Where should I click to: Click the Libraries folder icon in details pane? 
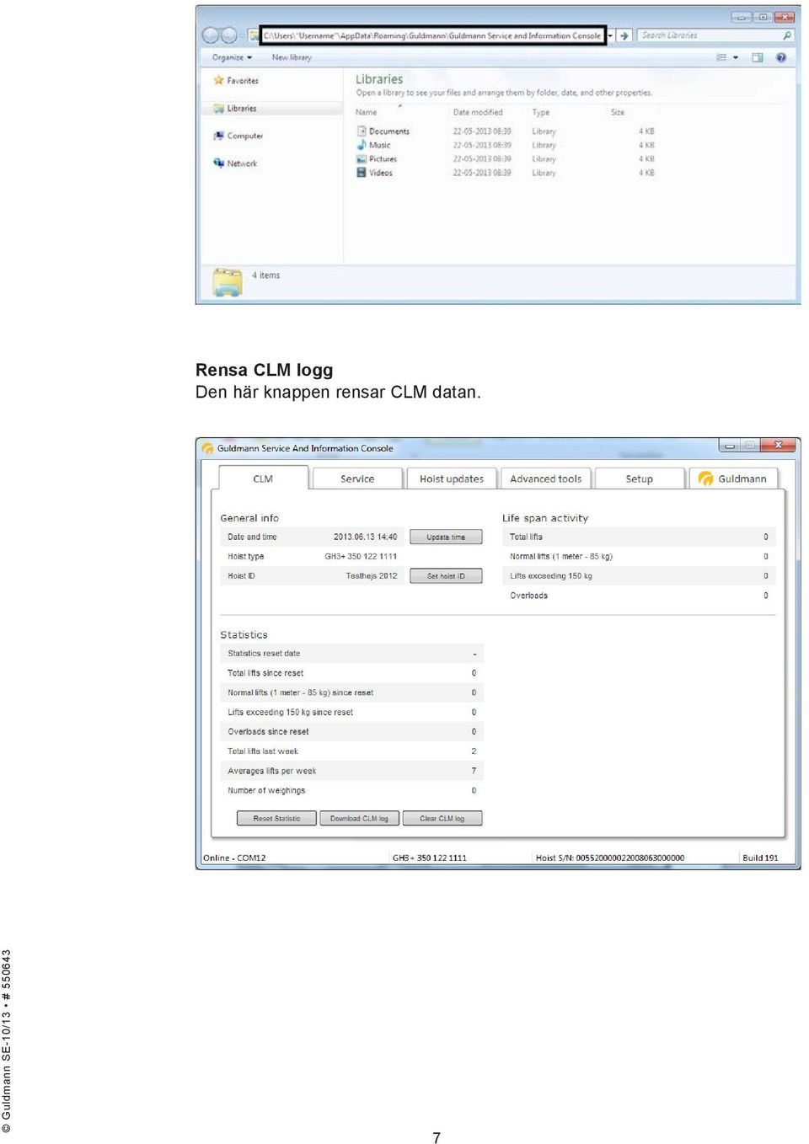pyautogui.click(x=228, y=282)
